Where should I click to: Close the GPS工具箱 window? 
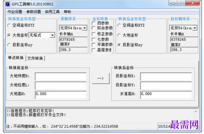click(x=193, y=3)
